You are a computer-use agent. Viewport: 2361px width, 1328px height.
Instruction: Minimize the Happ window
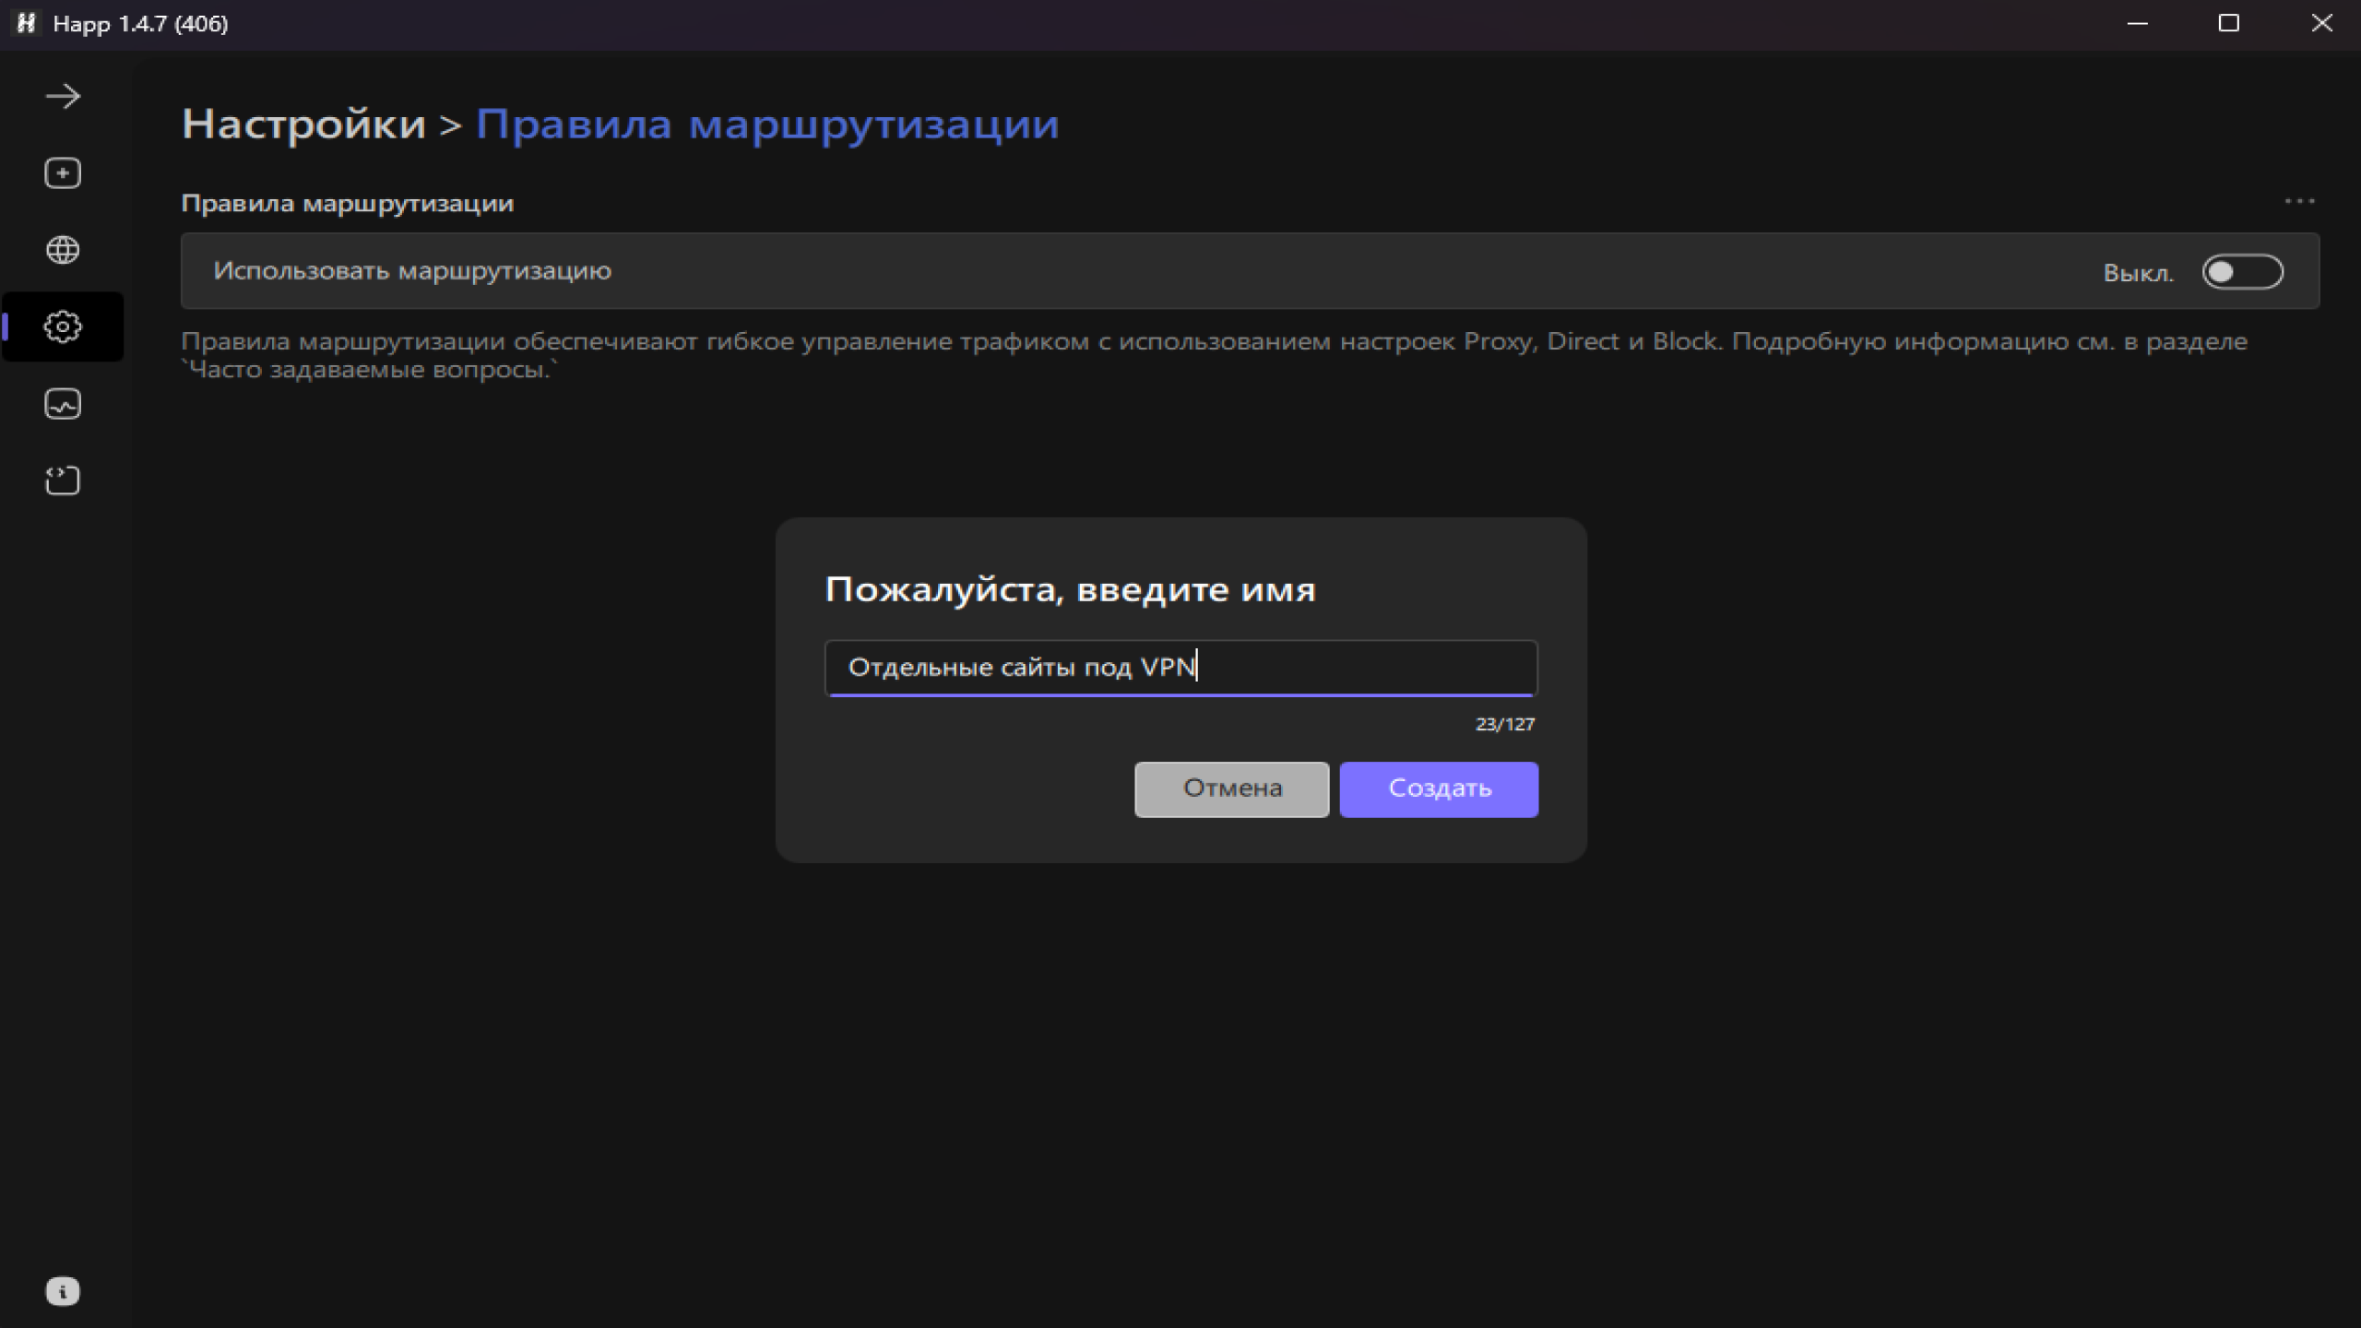pos(2138,24)
